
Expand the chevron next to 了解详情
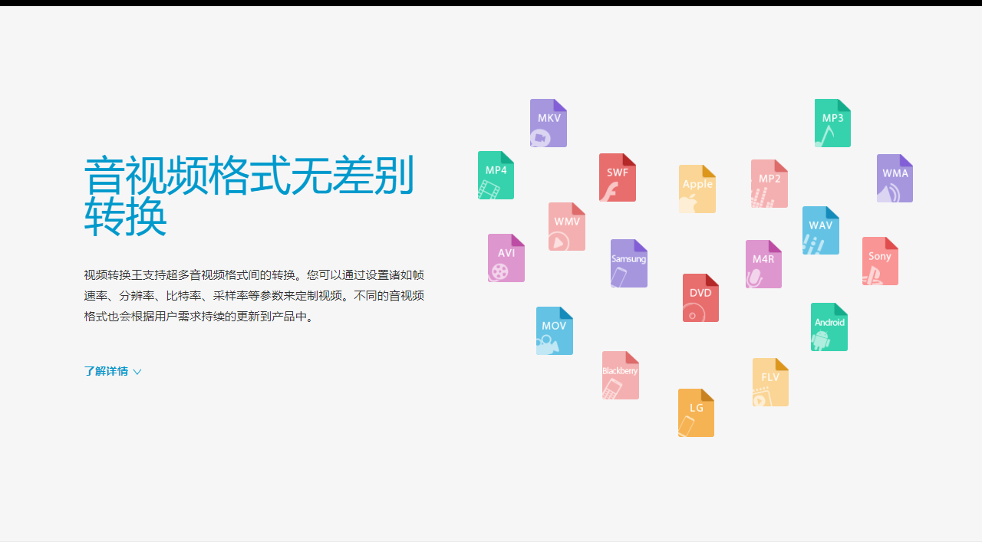click(x=137, y=372)
